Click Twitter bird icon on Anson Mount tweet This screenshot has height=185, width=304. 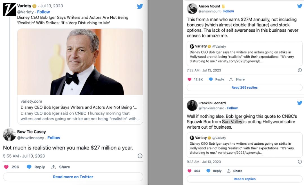click(300, 6)
